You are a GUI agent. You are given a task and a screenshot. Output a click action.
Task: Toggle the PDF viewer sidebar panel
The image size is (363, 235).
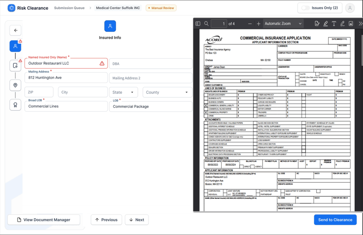[x=198, y=24]
